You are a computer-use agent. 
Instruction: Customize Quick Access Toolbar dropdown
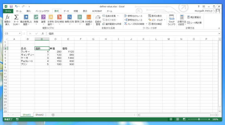(x=29, y=7)
